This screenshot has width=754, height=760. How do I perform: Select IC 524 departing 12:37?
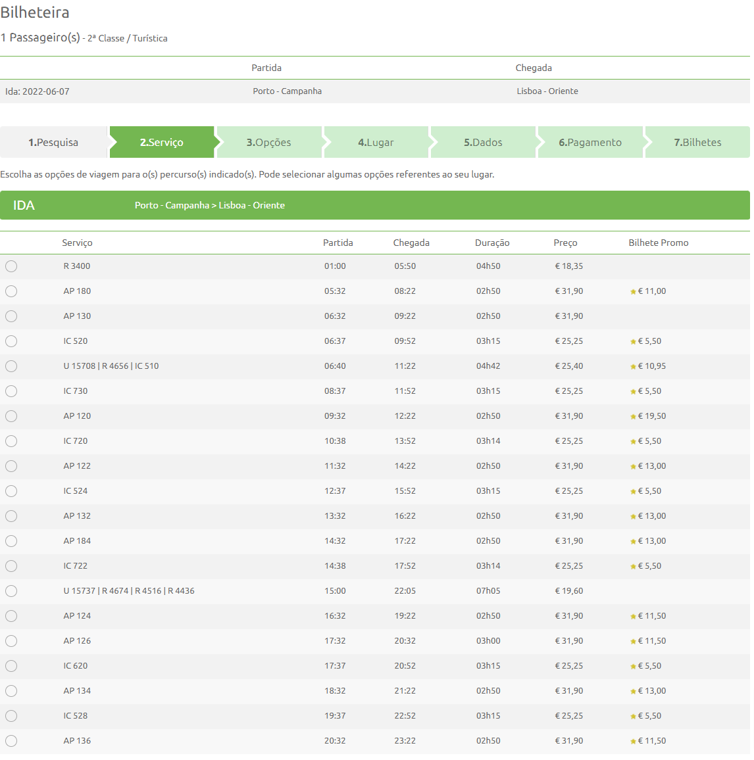point(11,491)
